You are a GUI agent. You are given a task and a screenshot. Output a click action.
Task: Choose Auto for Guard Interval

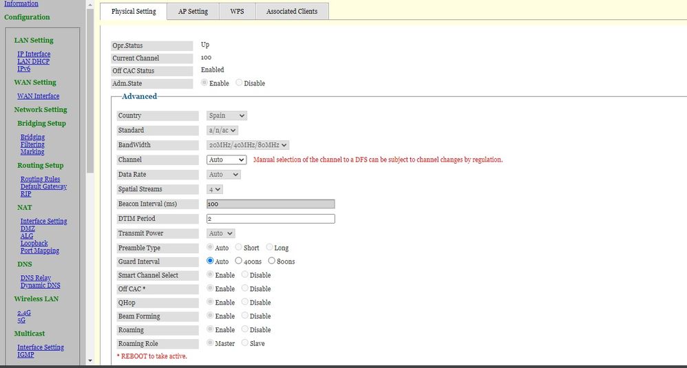[211, 261]
